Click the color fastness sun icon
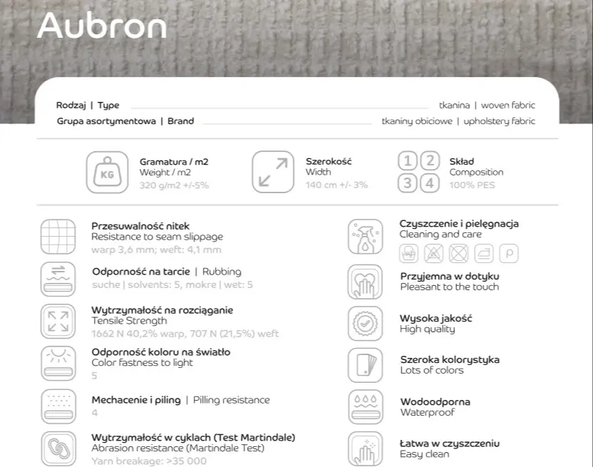The image size is (593, 467). point(58,363)
